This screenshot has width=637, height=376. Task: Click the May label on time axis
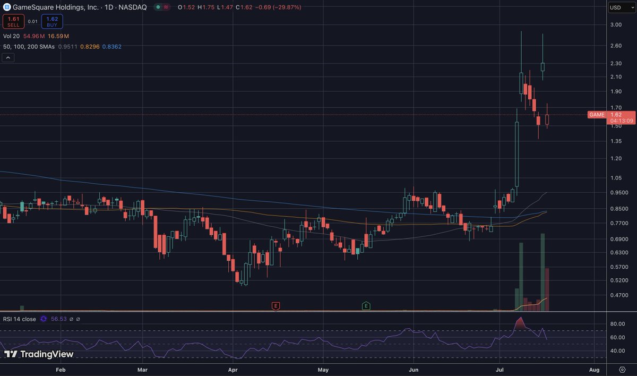323,369
